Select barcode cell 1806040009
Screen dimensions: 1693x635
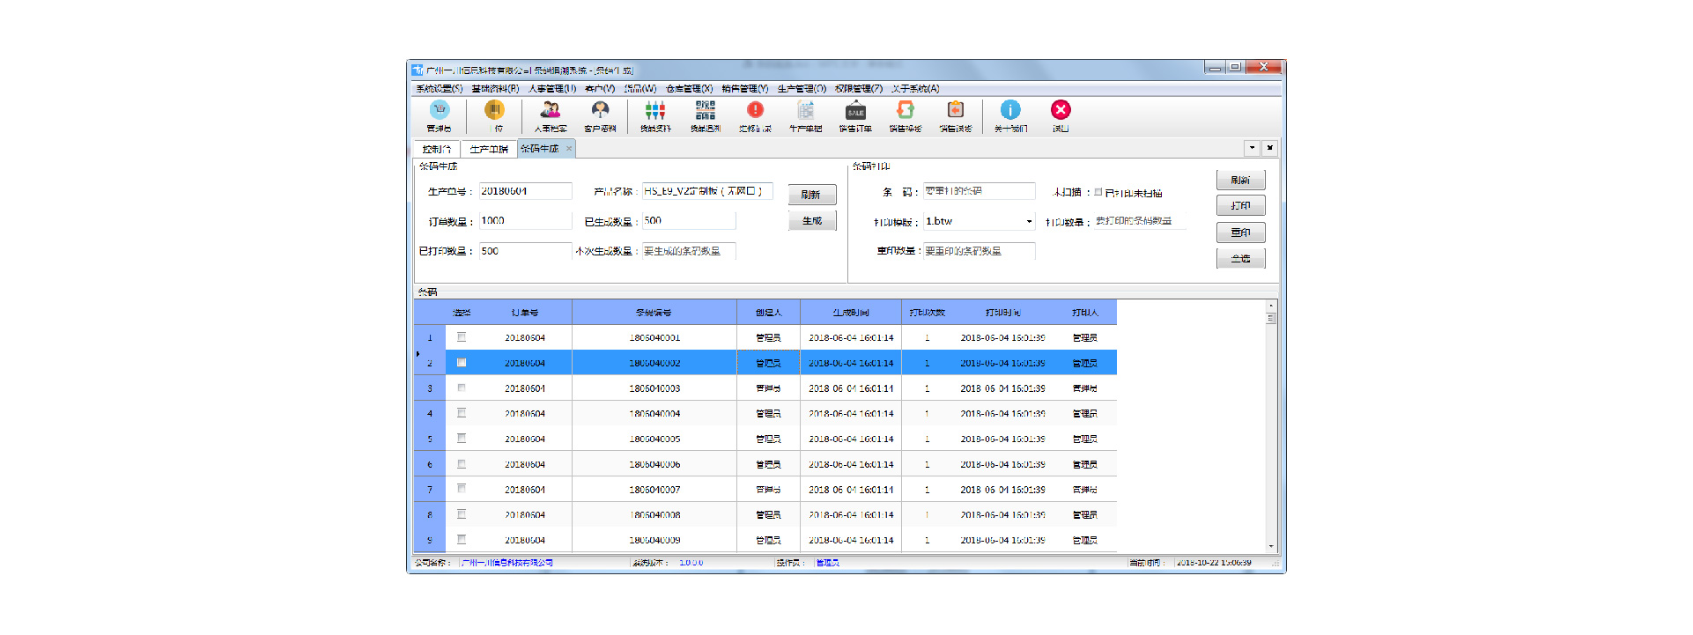(x=654, y=540)
